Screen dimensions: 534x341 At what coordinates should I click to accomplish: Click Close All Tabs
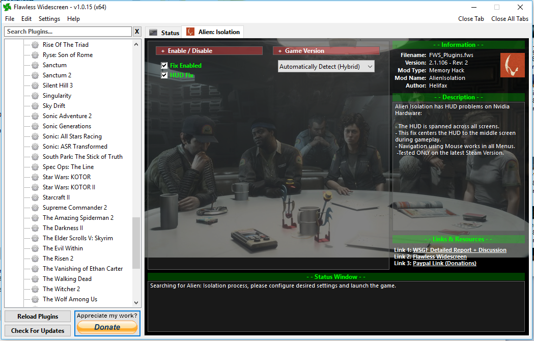point(510,19)
